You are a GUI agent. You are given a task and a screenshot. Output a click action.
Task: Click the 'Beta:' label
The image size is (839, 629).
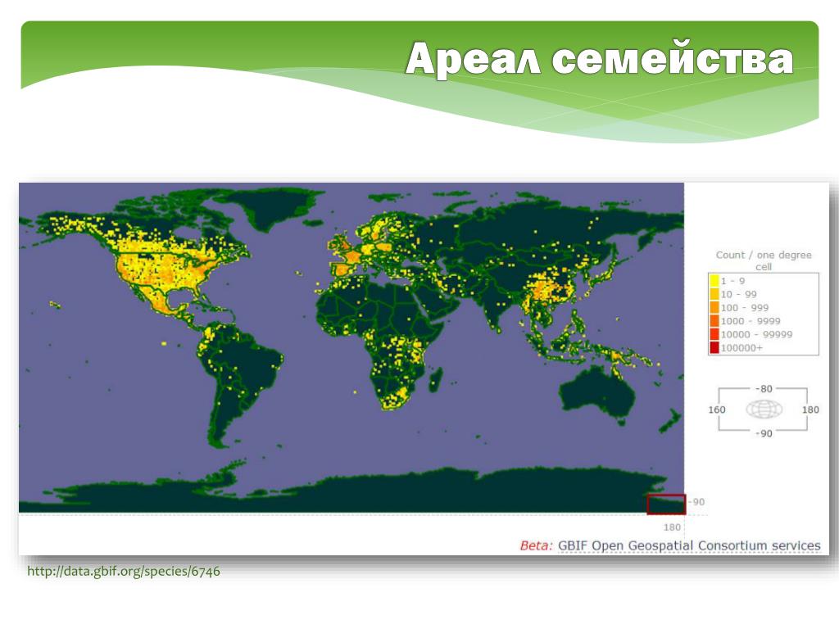tap(536, 545)
